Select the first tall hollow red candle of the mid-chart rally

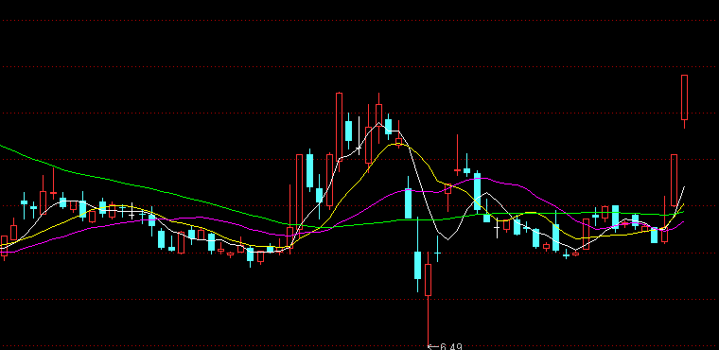[x=300, y=192]
